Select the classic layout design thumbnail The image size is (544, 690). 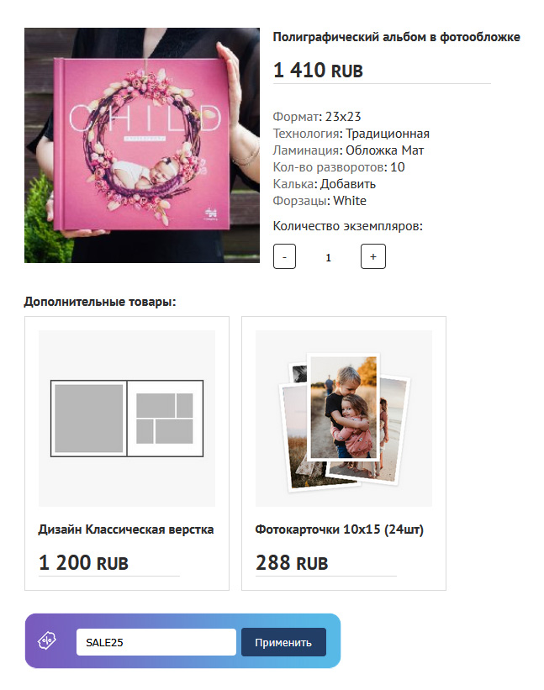click(x=127, y=418)
